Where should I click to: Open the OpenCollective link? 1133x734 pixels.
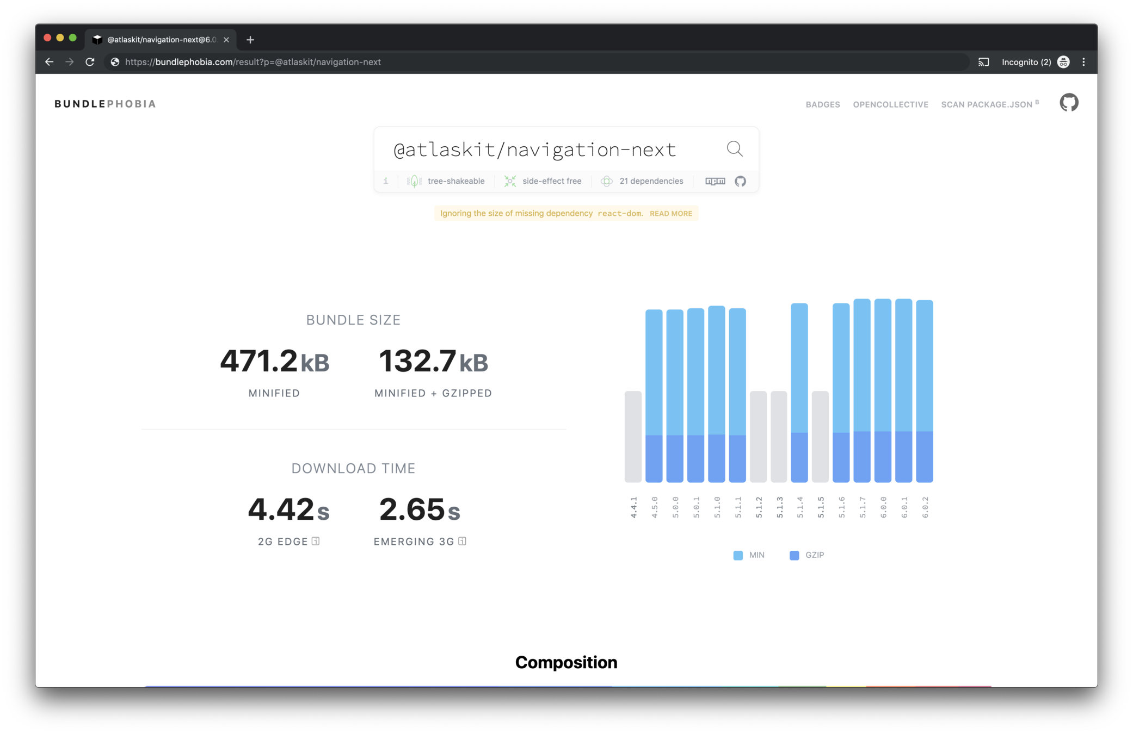(890, 104)
